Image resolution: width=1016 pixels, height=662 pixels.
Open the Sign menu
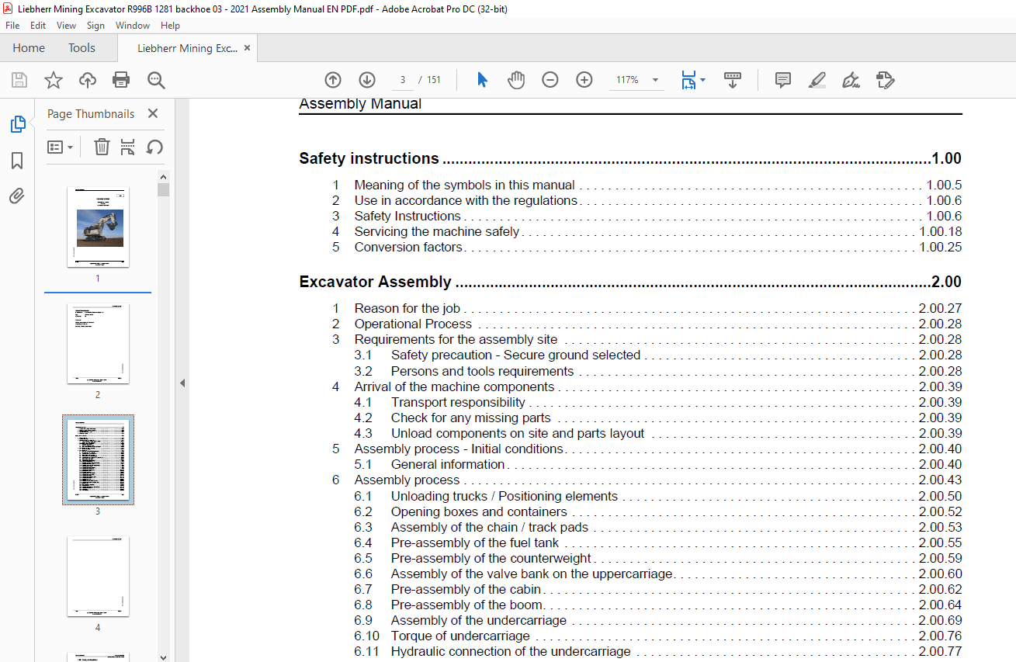coord(96,26)
